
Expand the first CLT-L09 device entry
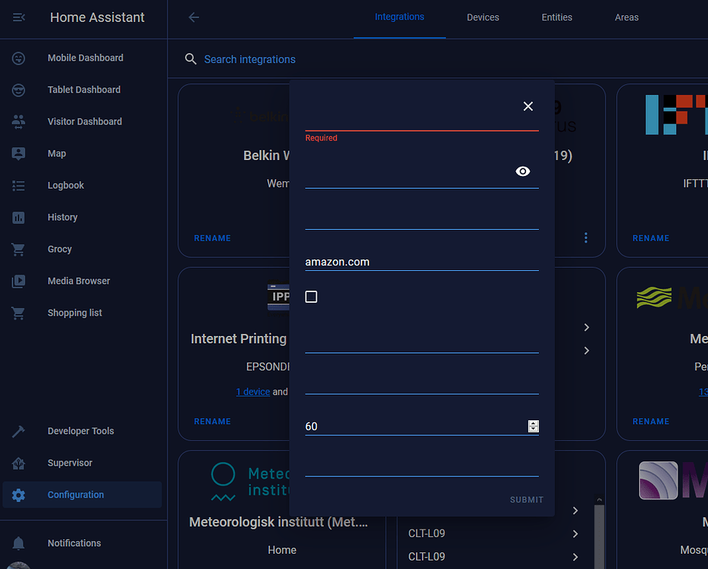(x=575, y=533)
